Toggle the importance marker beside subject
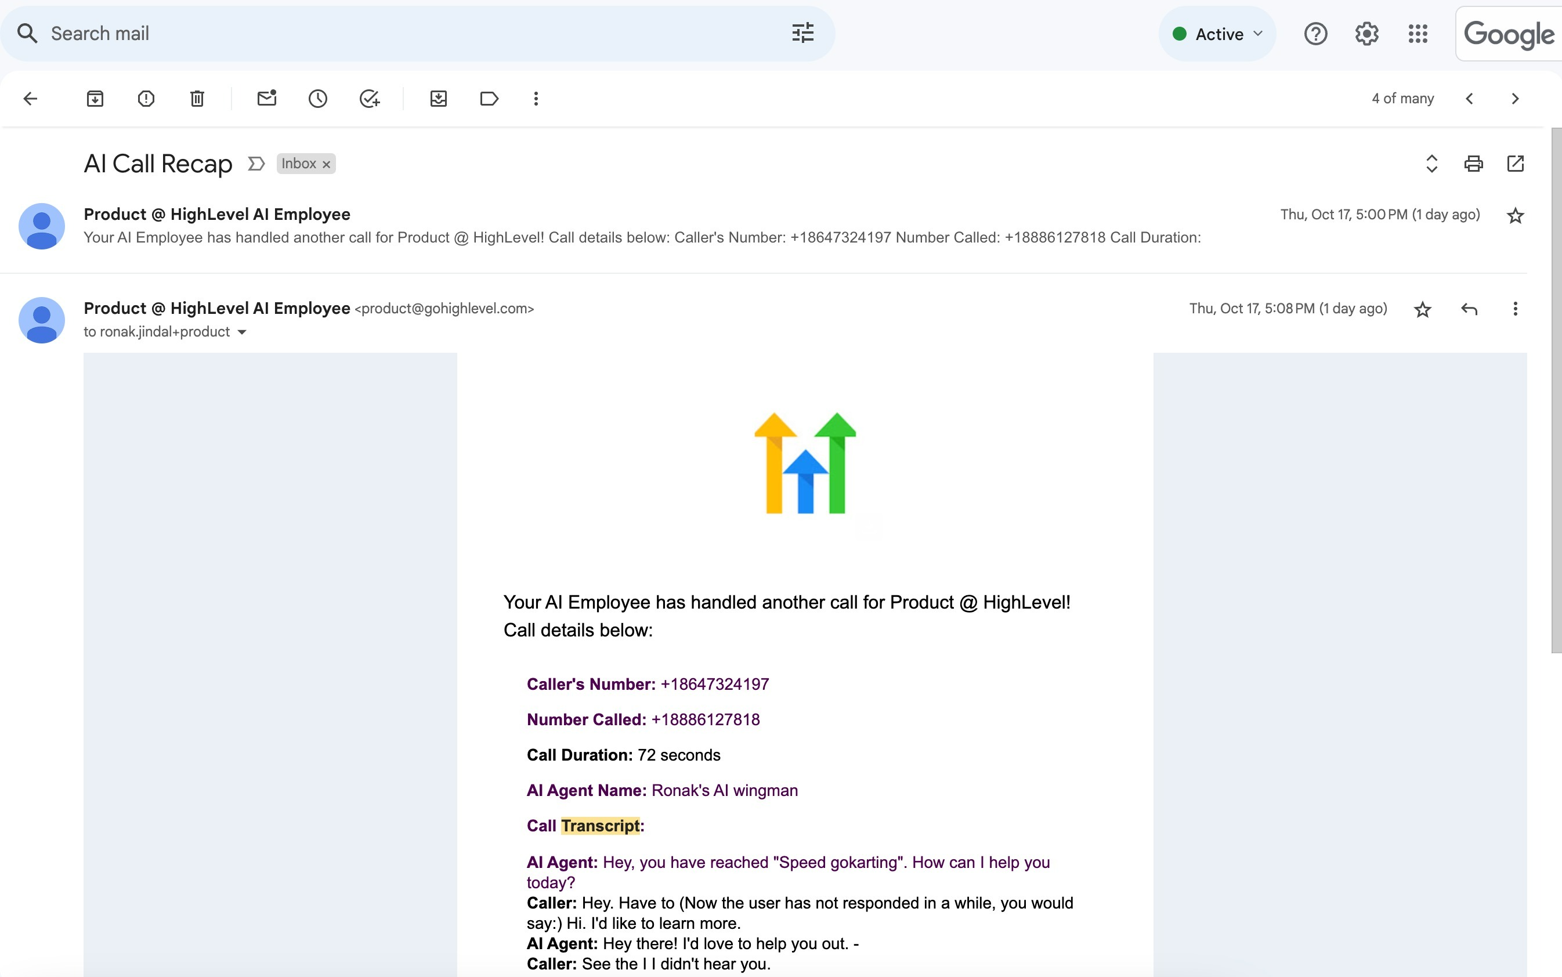 point(256,164)
